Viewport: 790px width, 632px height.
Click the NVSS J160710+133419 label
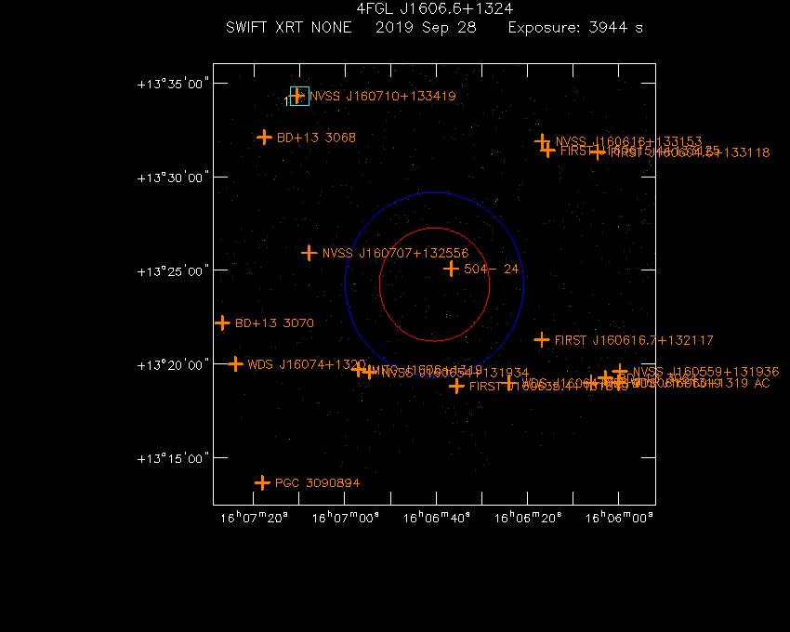(382, 96)
